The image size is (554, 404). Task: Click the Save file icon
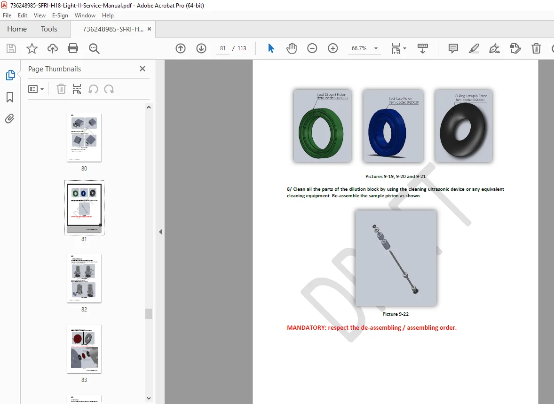(x=11, y=48)
